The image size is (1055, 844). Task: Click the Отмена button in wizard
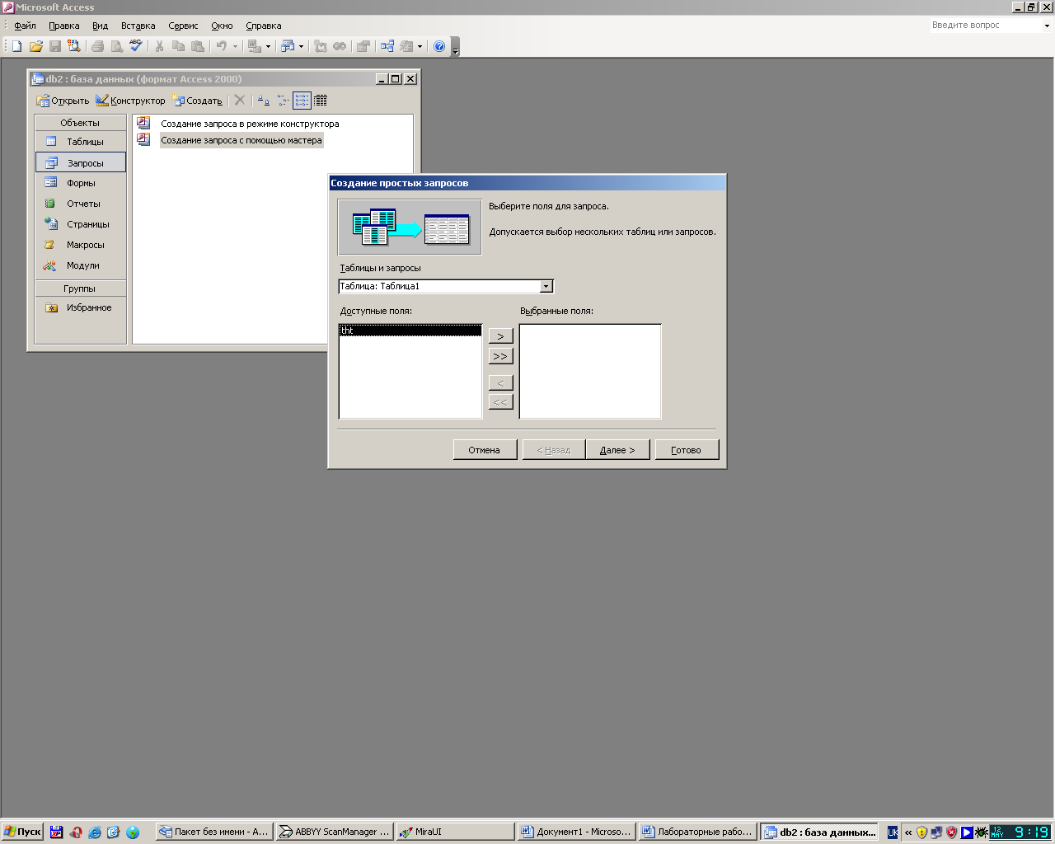(485, 450)
